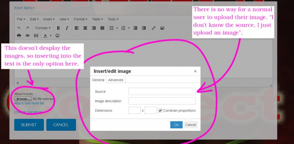Open the Tools menu
294x144 pixels.
coord(113,19)
